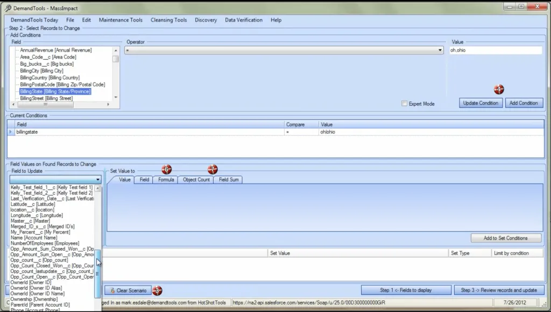551x312 pixels.
Task: Choose My_Percent__c [My Percent] from the list
Action: pos(40,233)
